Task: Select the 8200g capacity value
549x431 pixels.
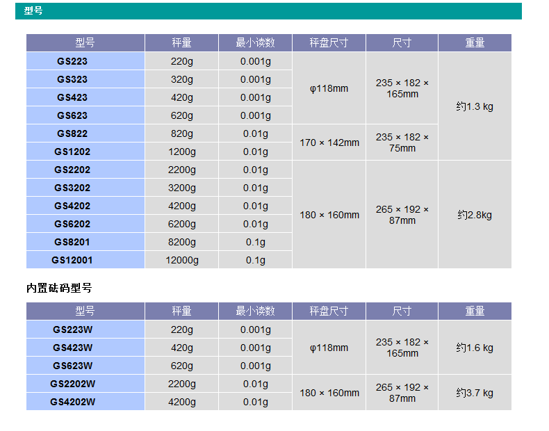Action: (182, 242)
